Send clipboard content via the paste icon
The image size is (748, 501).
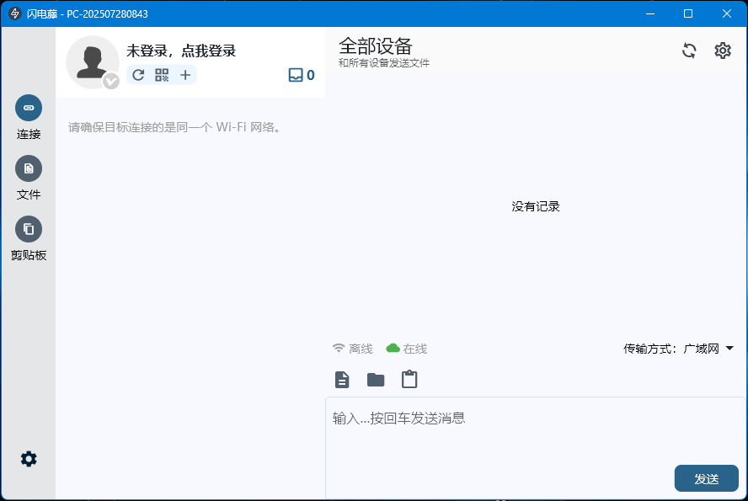409,379
